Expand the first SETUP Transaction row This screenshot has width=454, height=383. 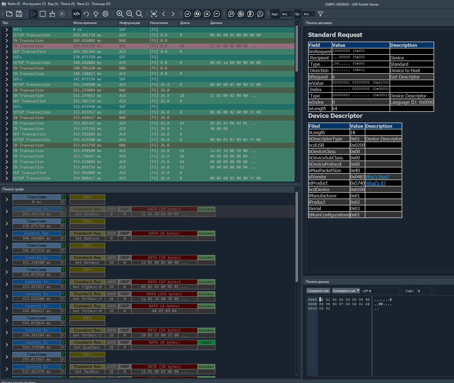pyautogui.click(x=7, y=35)
